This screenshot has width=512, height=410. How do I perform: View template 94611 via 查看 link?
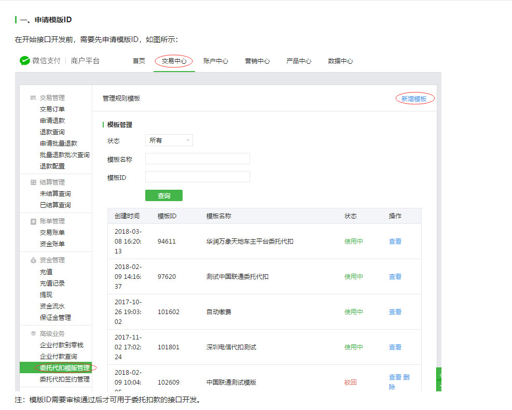(395, 242)
